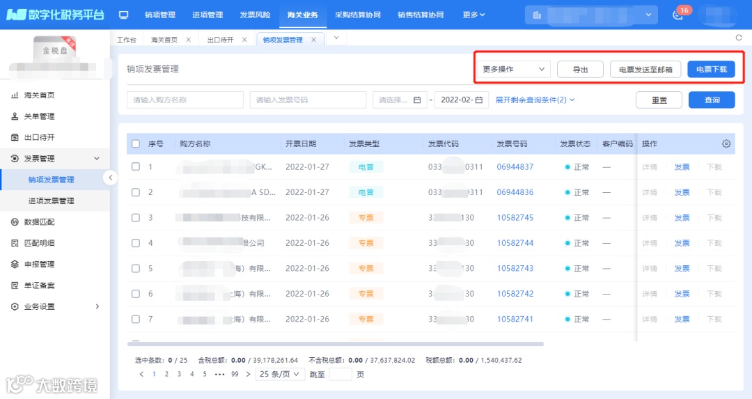The width and height of the screenshot is (752, 399).
Task: Open the notifications icon with badge 16
Action: click(x=678, y=15)
